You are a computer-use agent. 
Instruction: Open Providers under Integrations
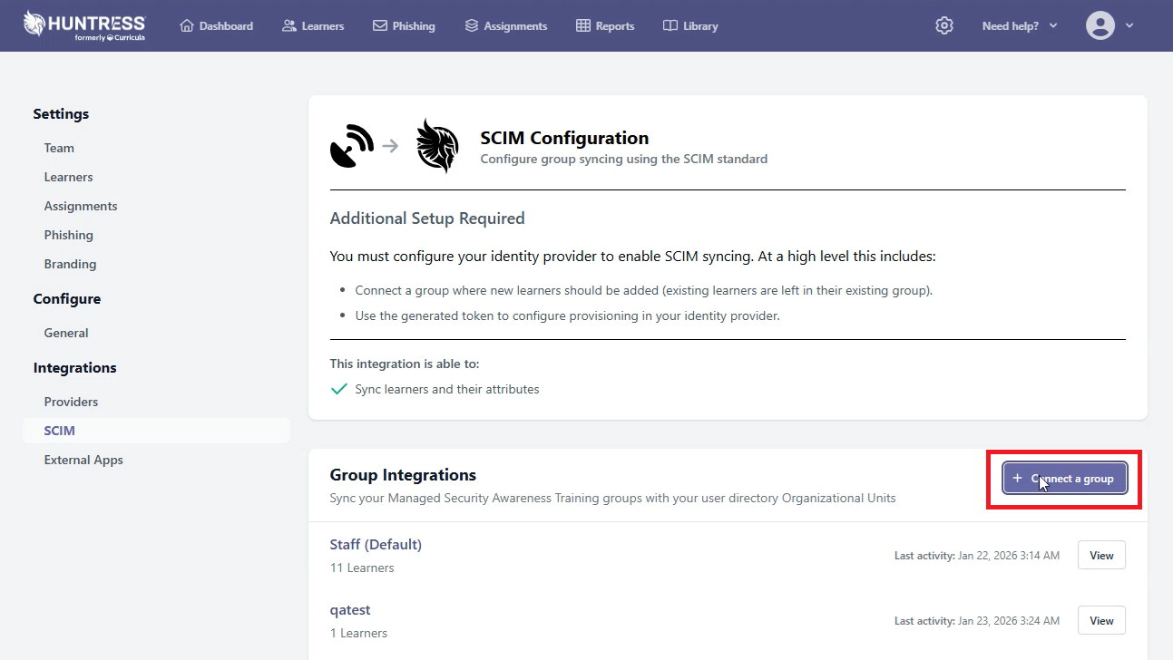point(71,402)
